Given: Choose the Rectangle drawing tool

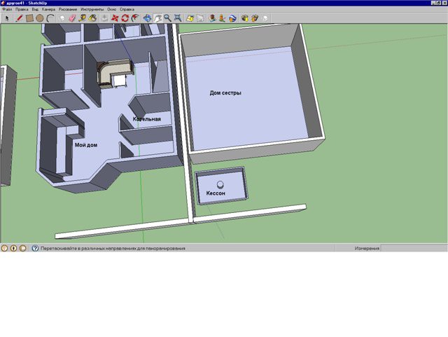Looking at the screenshot, I should 29,18.
